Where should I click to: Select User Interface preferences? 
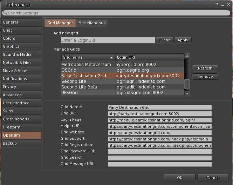(22, 103)
